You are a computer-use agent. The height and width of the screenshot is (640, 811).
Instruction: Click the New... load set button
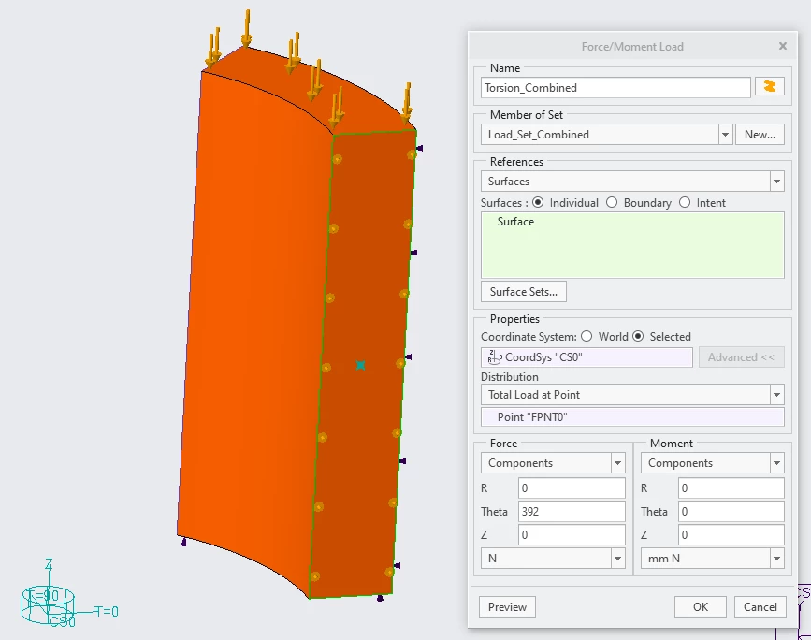[760, 135]
